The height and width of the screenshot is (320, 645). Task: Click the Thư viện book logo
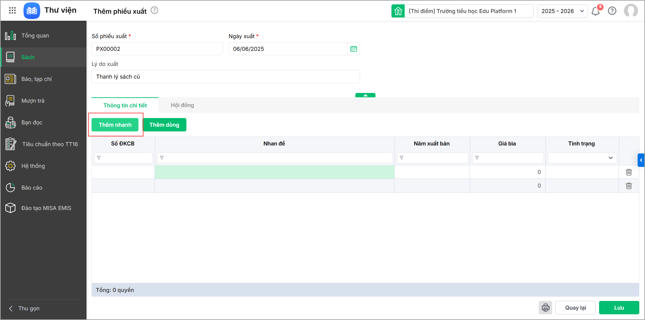[32, 11]
